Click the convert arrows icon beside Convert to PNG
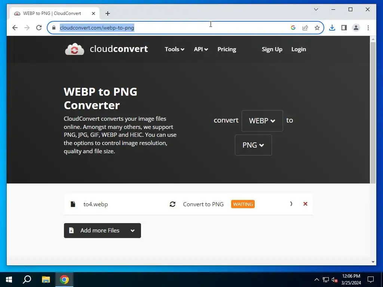383x287 pixels. coord(172,204)
